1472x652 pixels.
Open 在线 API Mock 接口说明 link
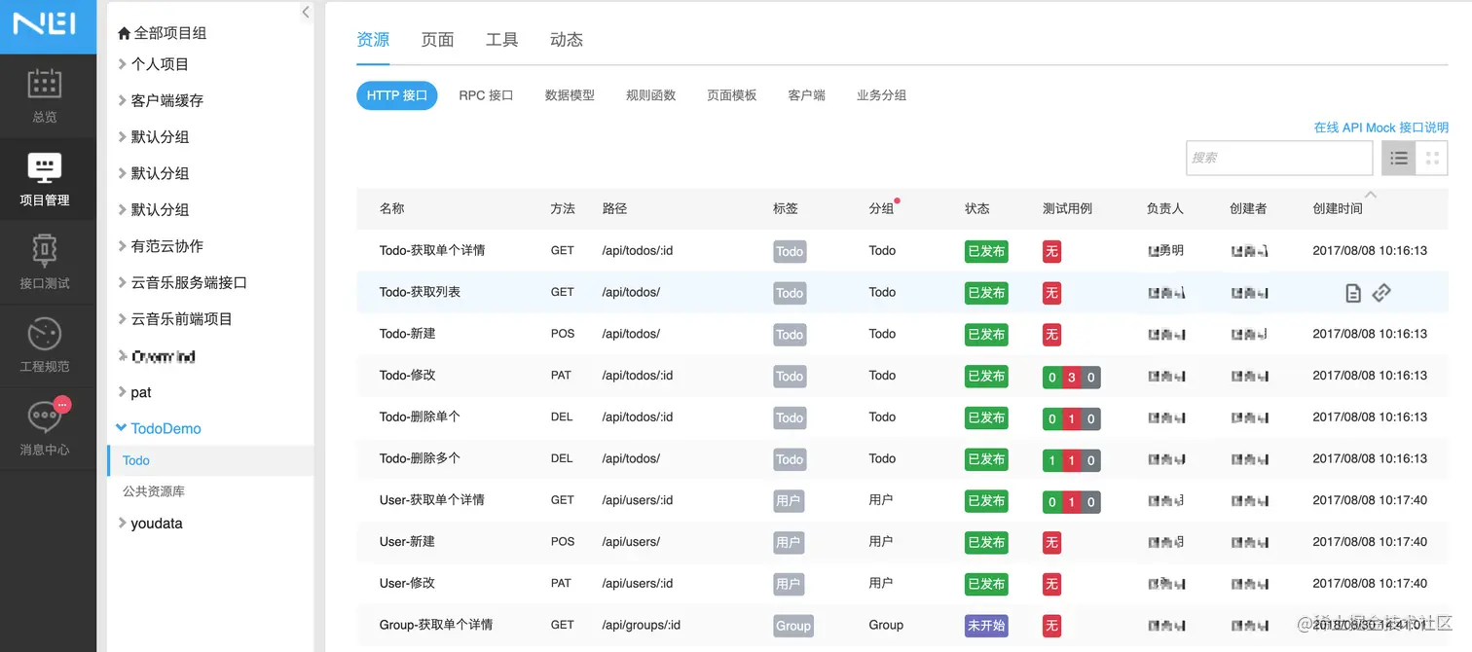pos(1380,127)
